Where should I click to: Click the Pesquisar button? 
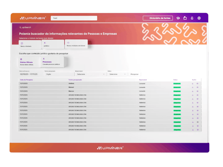(135, 74)
